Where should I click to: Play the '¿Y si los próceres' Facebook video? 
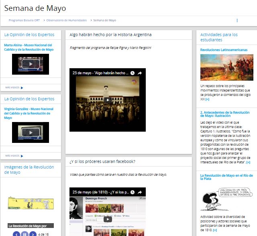(x=108, y=219)
